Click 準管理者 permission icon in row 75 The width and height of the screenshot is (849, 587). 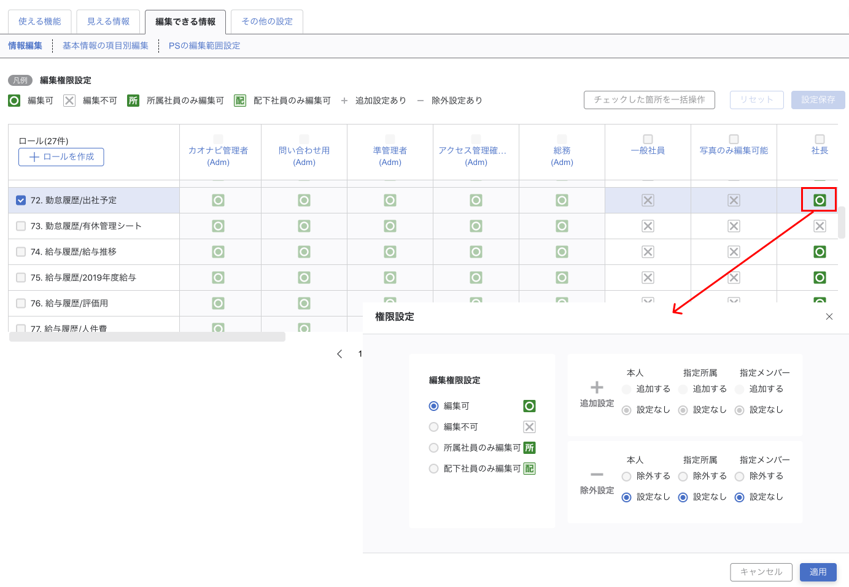pyautogui.click(x=390, y=277)
